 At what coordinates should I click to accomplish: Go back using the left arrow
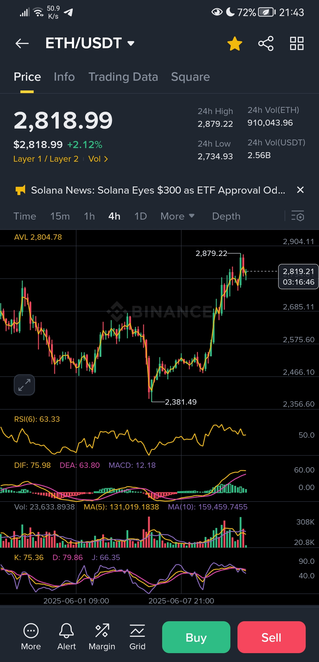point(22,43)
